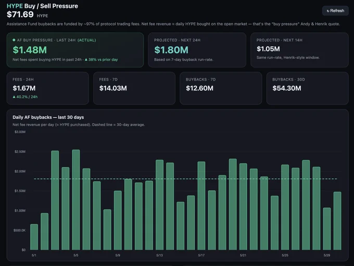The width and height of the screenshot is (354, 266).
Task: Click the 40.2% / 24h change indicator
Action: (25, 97)
